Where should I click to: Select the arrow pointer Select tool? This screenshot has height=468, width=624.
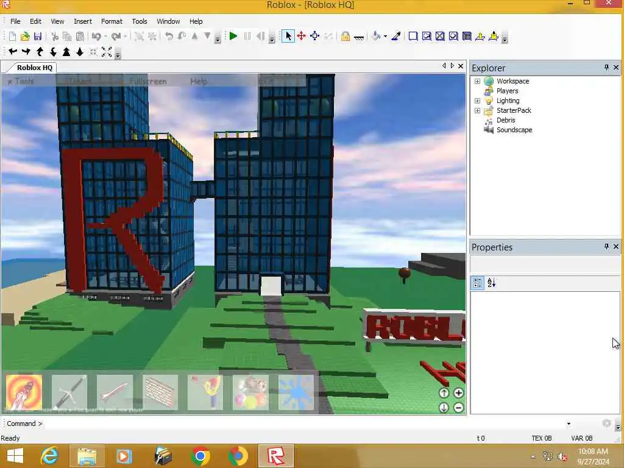point(288,36)
